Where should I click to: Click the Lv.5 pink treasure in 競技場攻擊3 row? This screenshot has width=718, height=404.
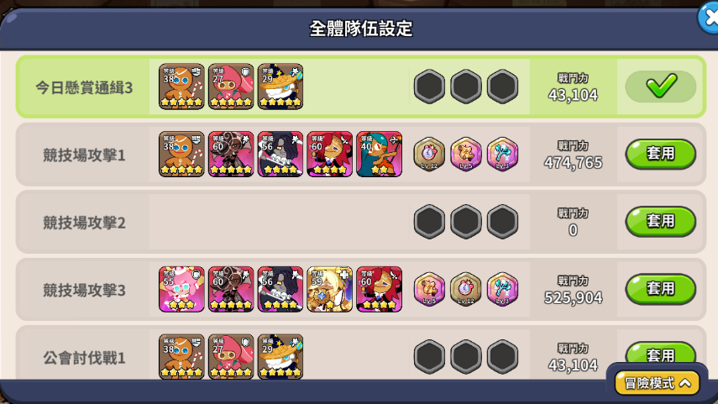point(429,289)
